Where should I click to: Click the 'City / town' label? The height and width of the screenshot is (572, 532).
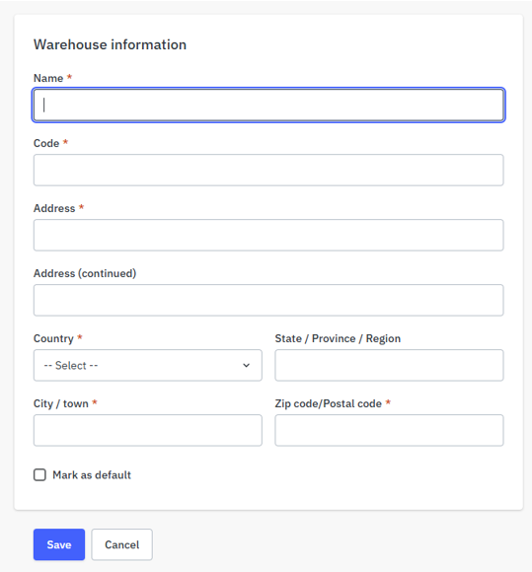(61, 403)
